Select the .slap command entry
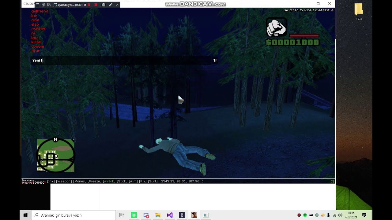The height and width of the screenshot is (220, 392). tap(35, 24)
